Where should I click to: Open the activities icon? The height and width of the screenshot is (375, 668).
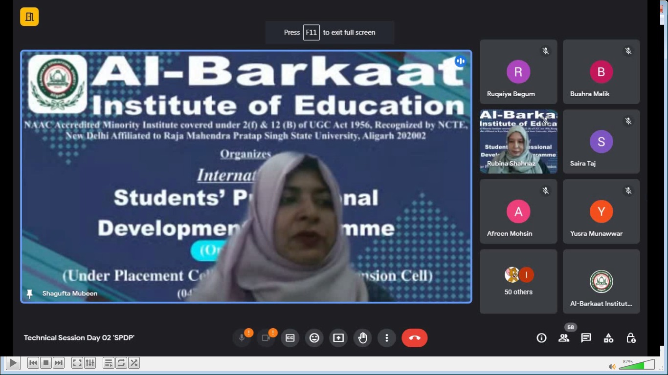pyautogui.click(x=608, y=338)
